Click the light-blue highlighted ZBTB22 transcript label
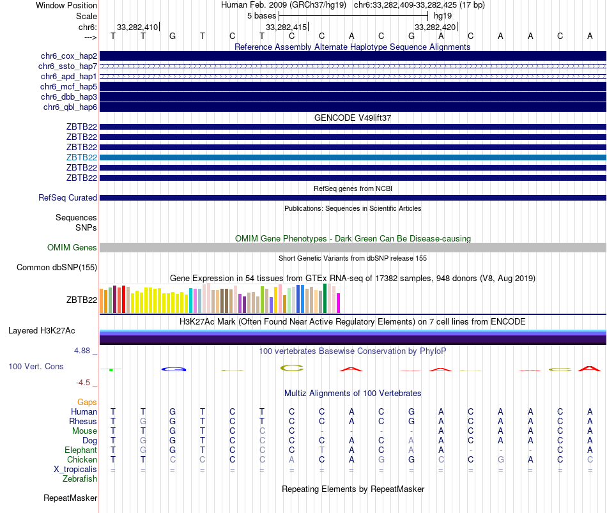The width and height of the screenshot is (607, 513). pyautogui.click(x=82, y=158)
